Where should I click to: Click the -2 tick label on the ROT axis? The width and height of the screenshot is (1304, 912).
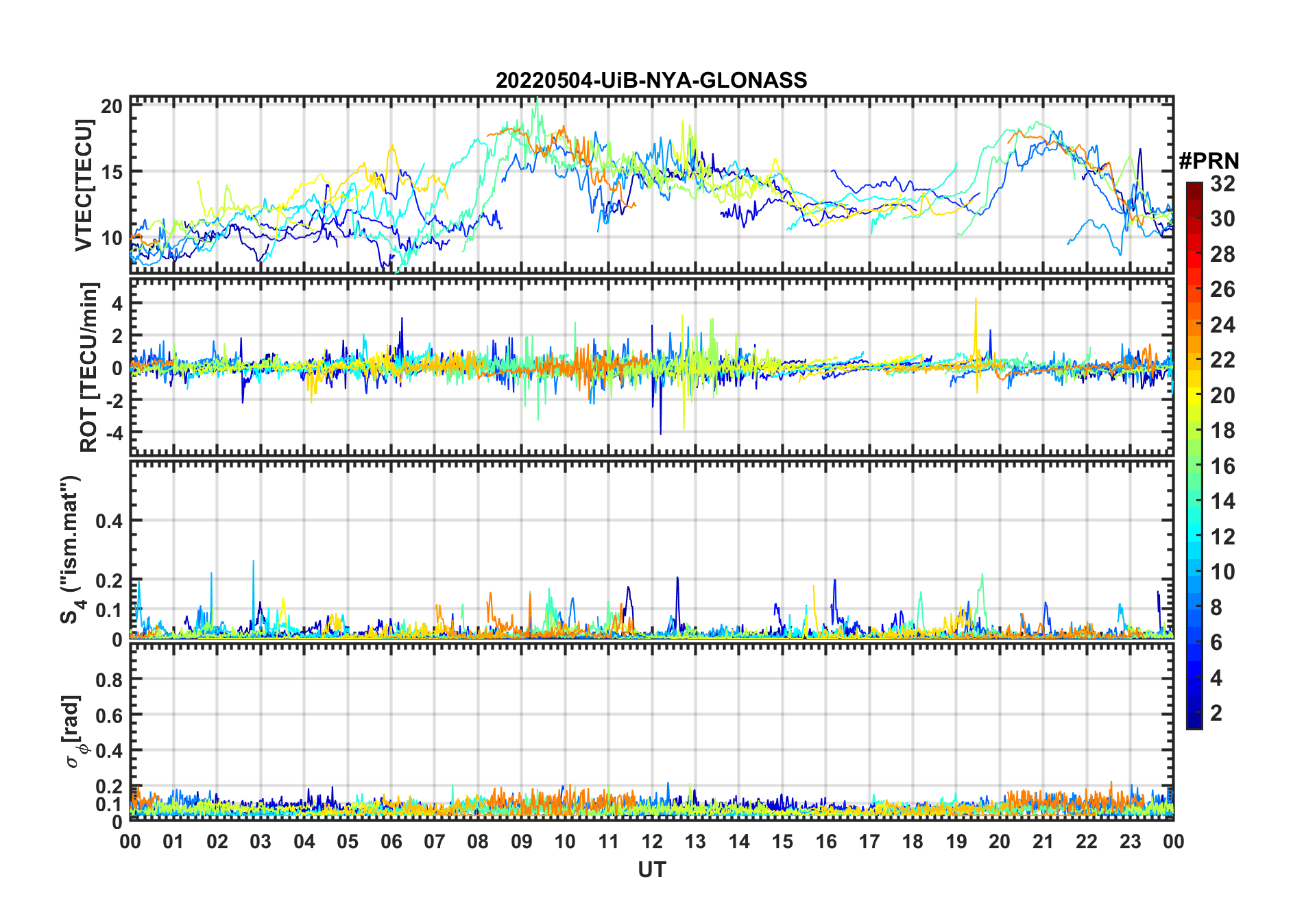[114, 400]
